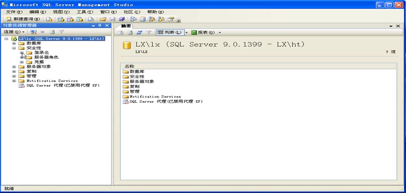This screenshot has width=406, height=193.
Task: Select the LX\lx server node in tree
Action: (x=61, y=39)
